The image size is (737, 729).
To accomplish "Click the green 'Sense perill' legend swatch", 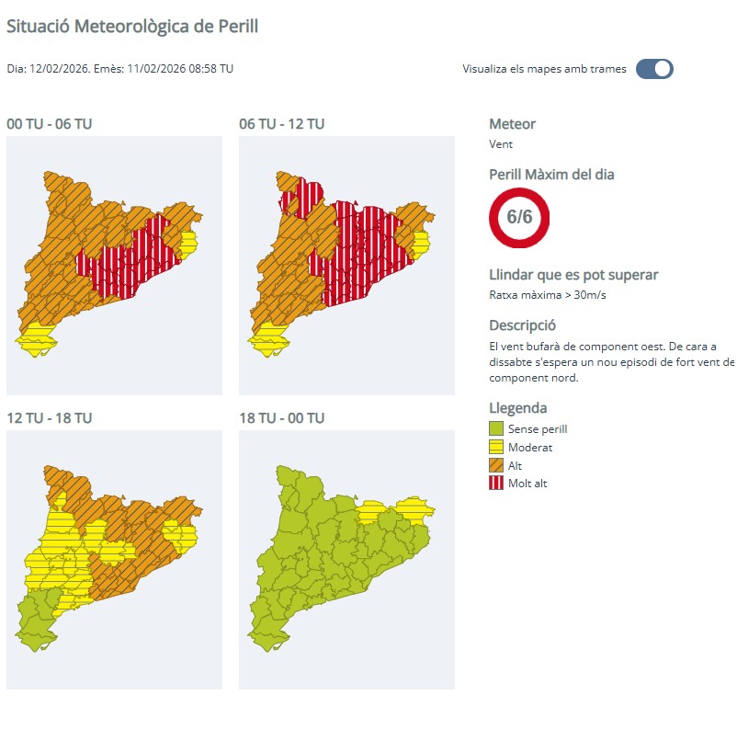I will click(496, 429).
